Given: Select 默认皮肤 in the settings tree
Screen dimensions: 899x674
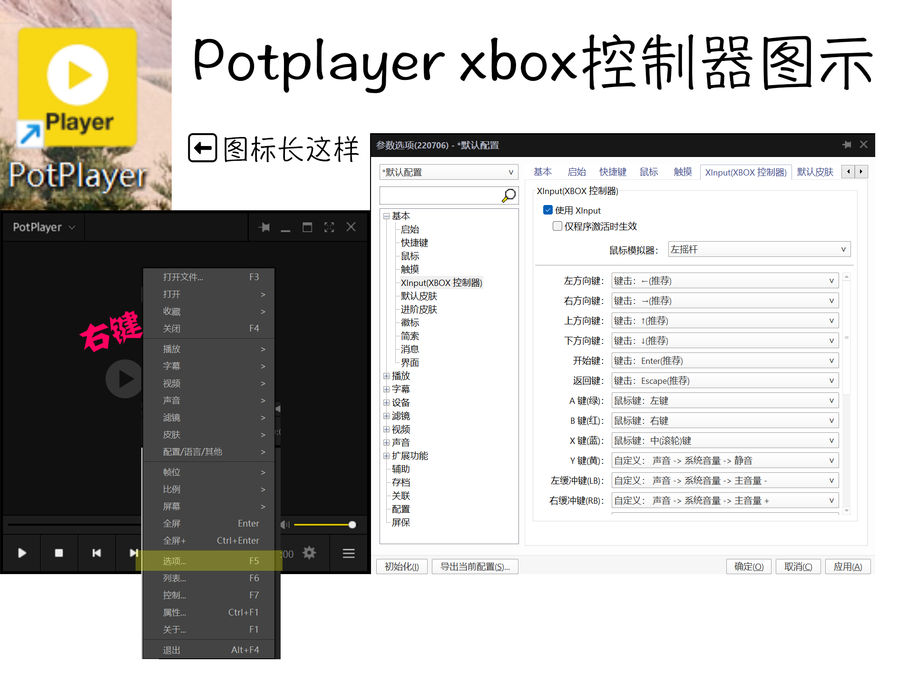Looking at the screenshot, I should (419, 296).
